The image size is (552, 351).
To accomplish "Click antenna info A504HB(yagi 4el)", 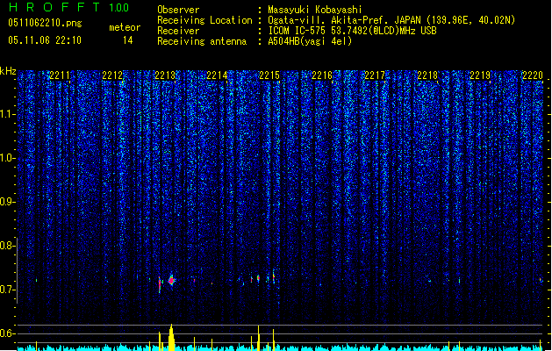I will pyautogui.click(x=310, y=41).
